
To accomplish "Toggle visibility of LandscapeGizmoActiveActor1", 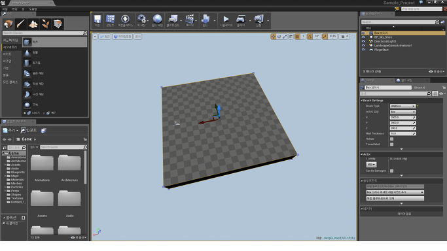I will coord(363,46).
